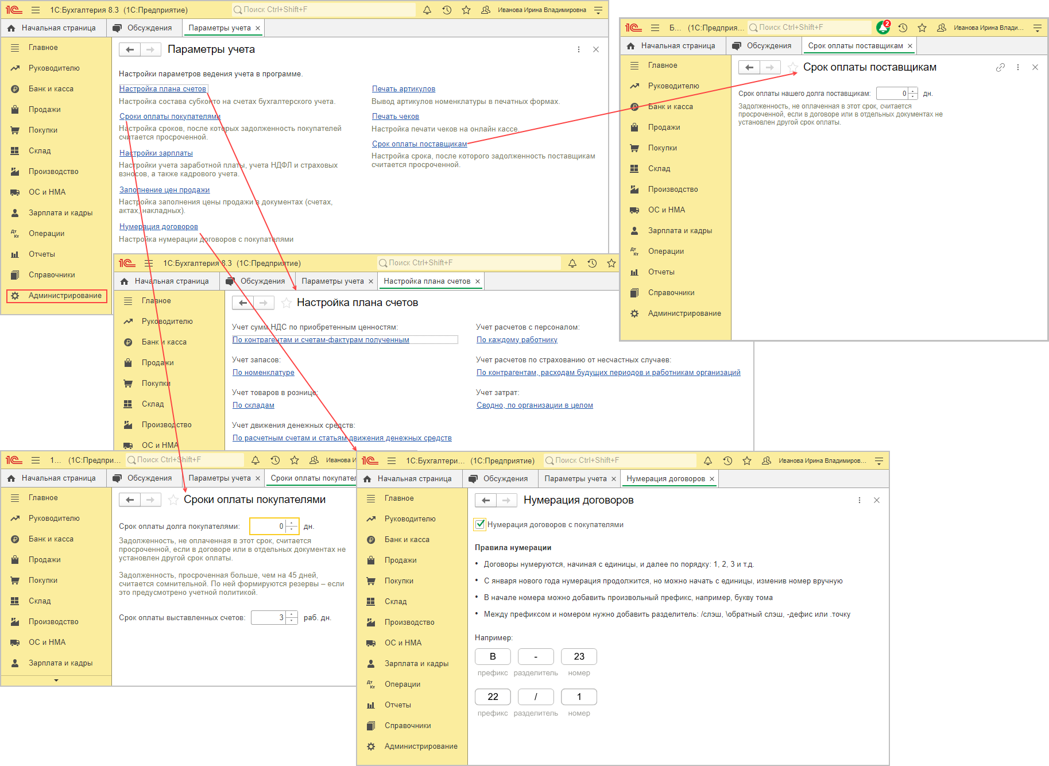Screen dimensions: 1049x766
Task: Click По каждому работнику link
Action: 517,340
